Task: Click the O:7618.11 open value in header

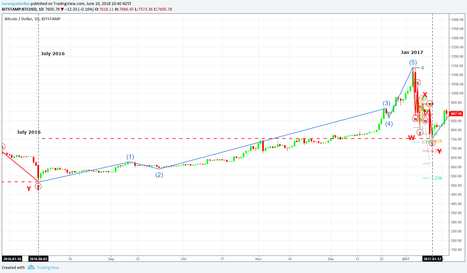Action: (x=104, y=9)
